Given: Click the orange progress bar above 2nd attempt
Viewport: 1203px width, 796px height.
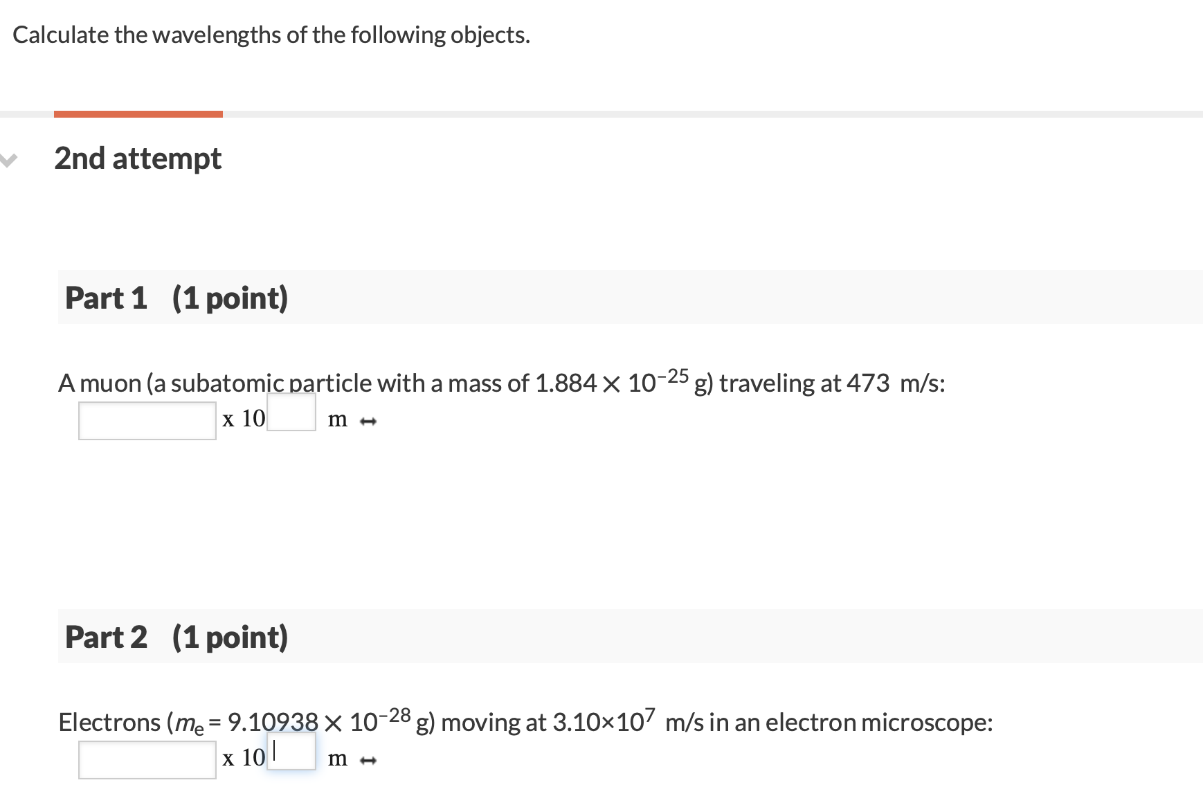Looking at the screenshot, I should 138,111.
